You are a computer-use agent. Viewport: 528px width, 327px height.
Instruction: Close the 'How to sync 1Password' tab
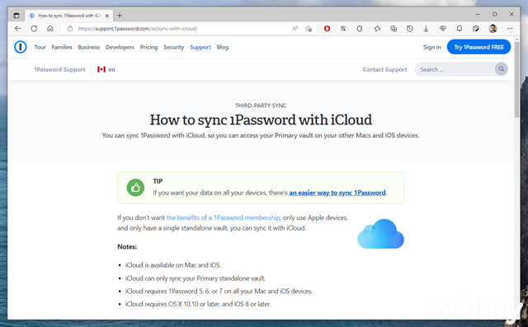coord(106,16)
